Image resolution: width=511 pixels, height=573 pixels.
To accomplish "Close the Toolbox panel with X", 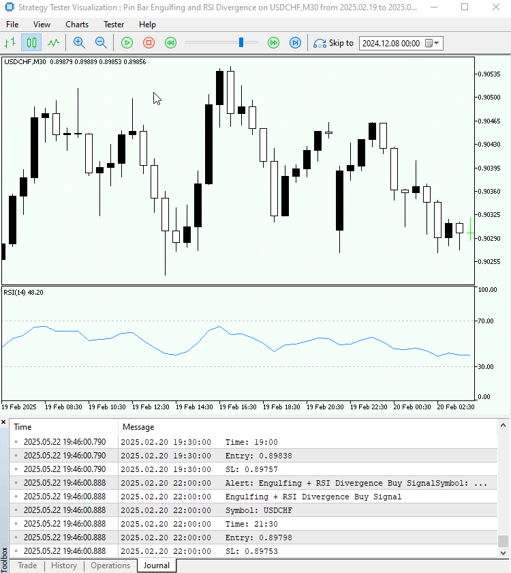I will 3,422.
